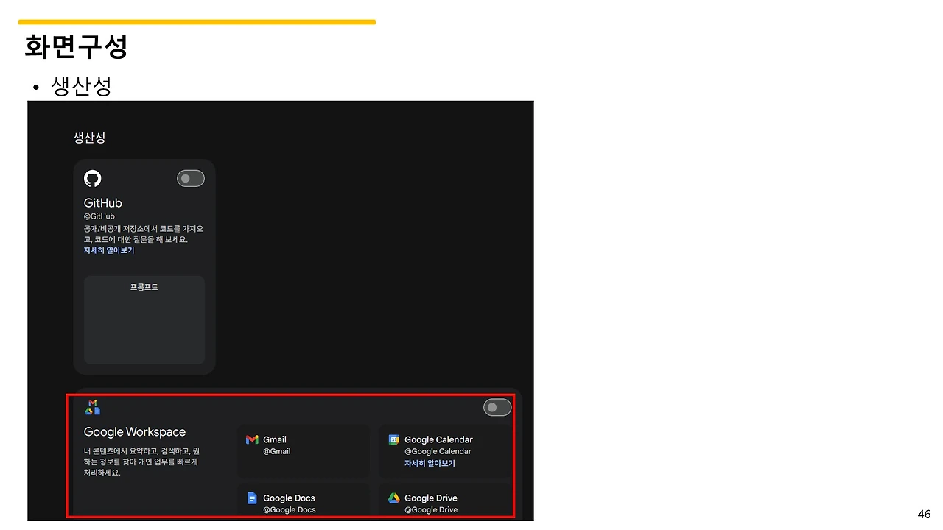Click the 프롬프트 box in the GitHub card

click(144, 319)
